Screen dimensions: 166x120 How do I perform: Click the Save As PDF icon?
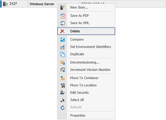63,16
